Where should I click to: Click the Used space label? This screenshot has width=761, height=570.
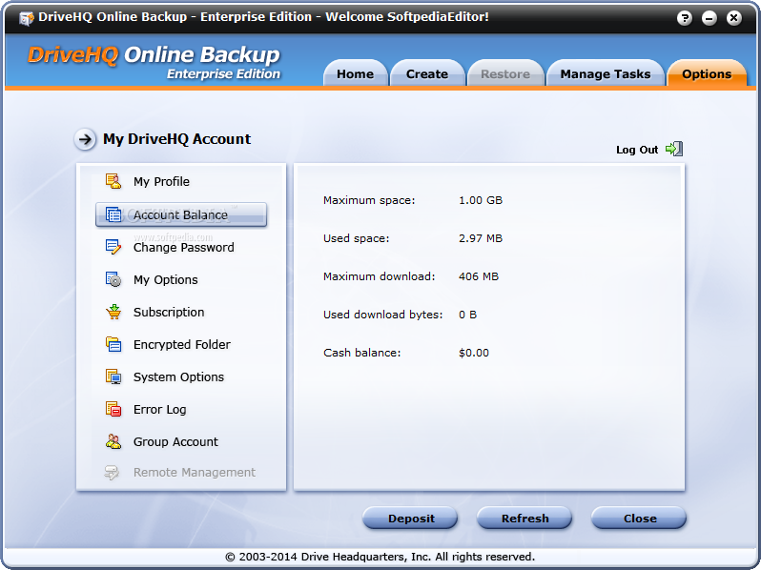pyautogui.click(x=357, y=238)
